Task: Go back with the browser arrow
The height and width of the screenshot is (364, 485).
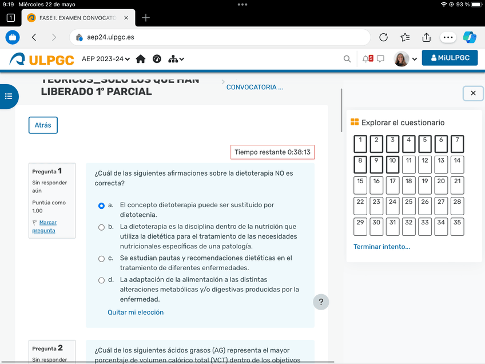Action: 34,37
